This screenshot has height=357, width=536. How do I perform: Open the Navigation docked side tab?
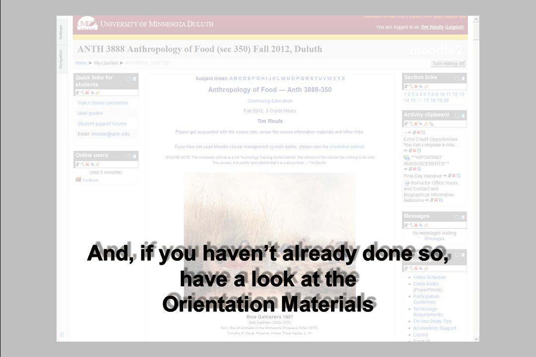(61, 59)
